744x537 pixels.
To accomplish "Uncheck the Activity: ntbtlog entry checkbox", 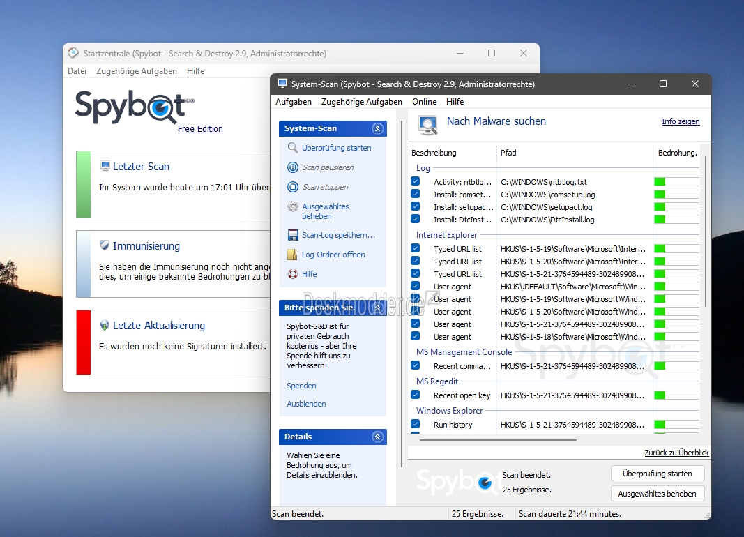I will pyautogui.click(x=415, y=181).
